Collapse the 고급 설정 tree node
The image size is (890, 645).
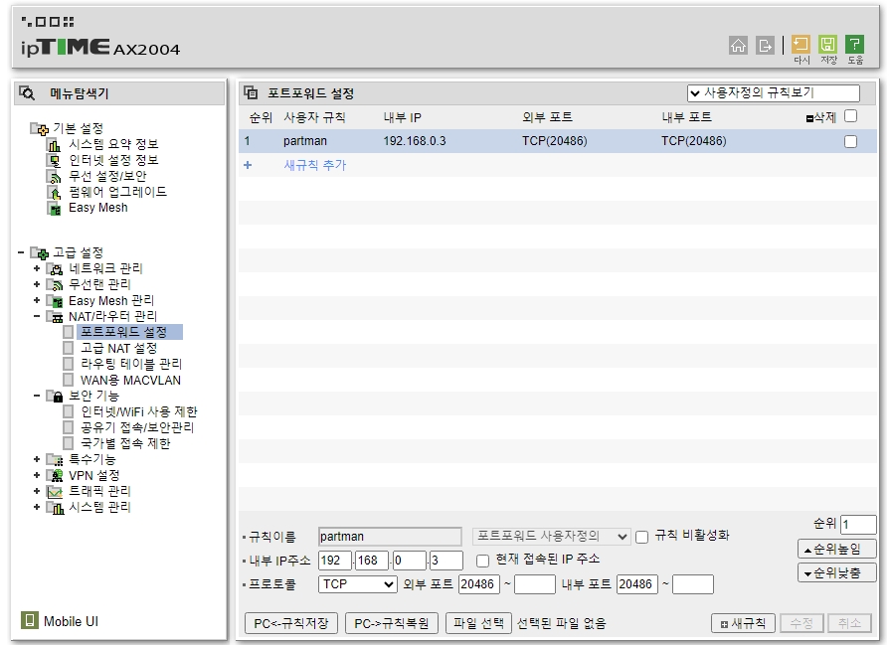[21, 252]
